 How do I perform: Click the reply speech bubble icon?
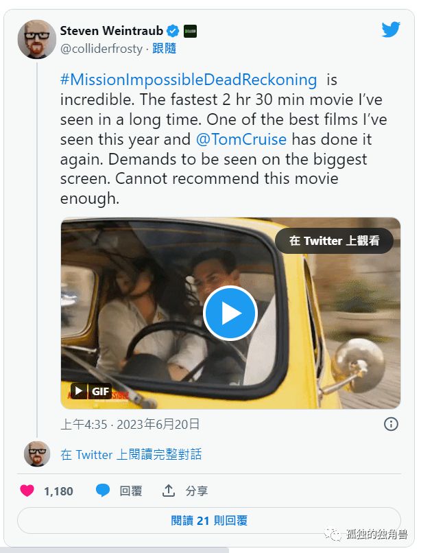click(x=103, y=491)
